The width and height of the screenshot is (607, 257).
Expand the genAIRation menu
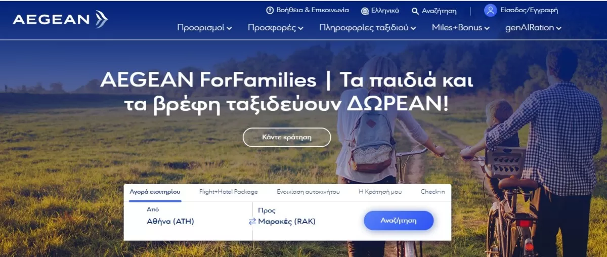tap(534, 28)
